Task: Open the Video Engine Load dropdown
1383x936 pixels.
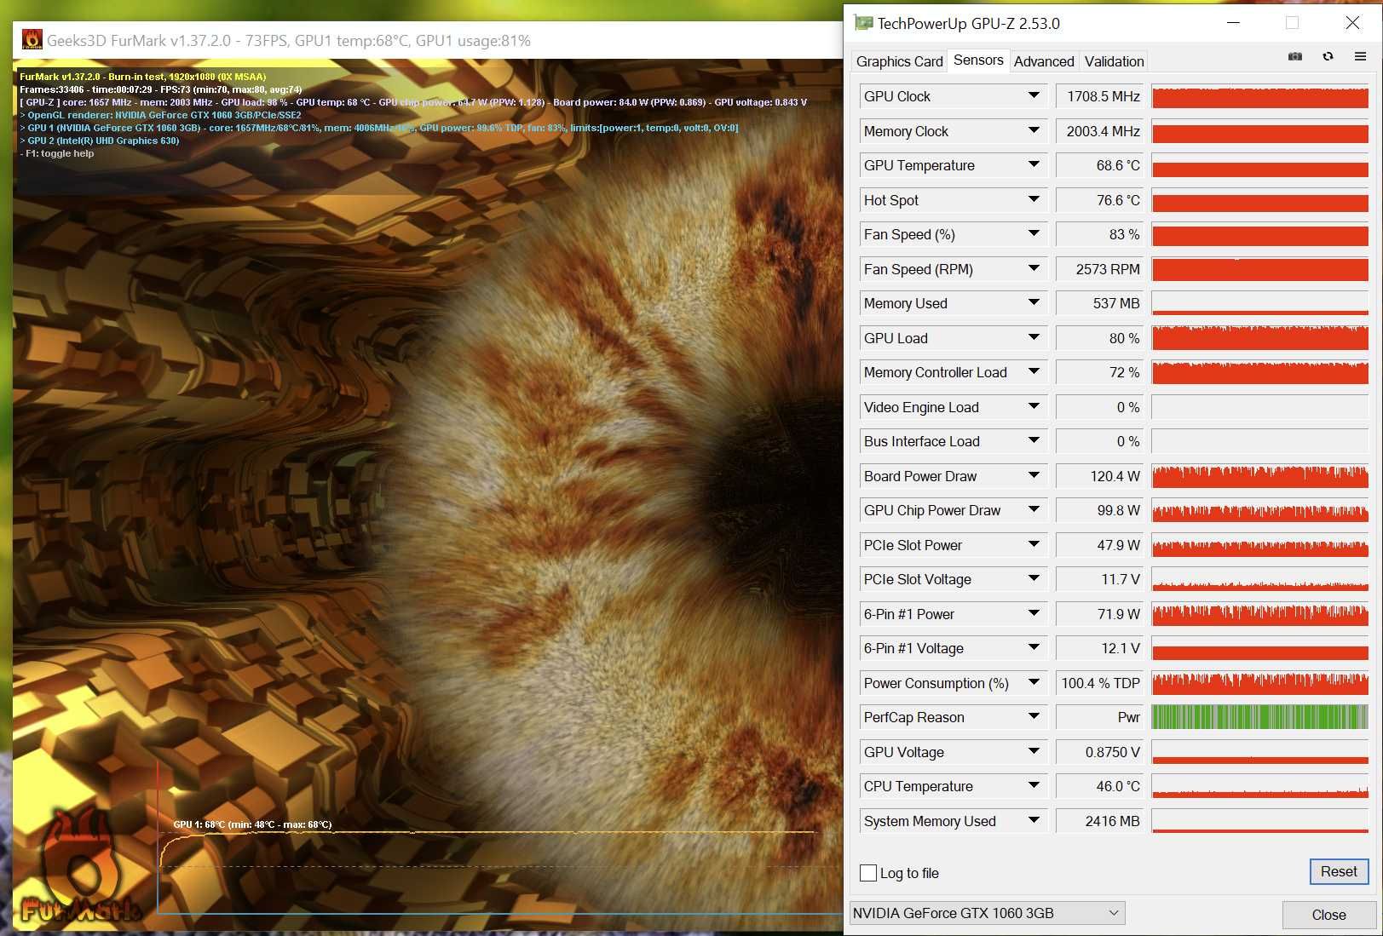Action: (x=1034, y=407)
